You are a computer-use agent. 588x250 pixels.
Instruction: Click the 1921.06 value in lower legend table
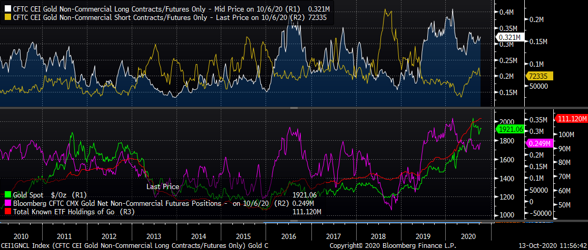(303, 195)
